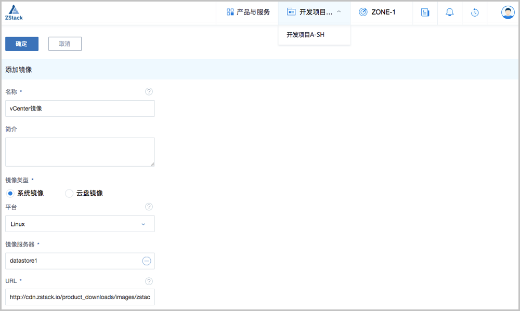The height and width of the screenshot is (311, 520).
Task: Choose 开发项目A-SH from the dropdown list
Action: [306, 35]
